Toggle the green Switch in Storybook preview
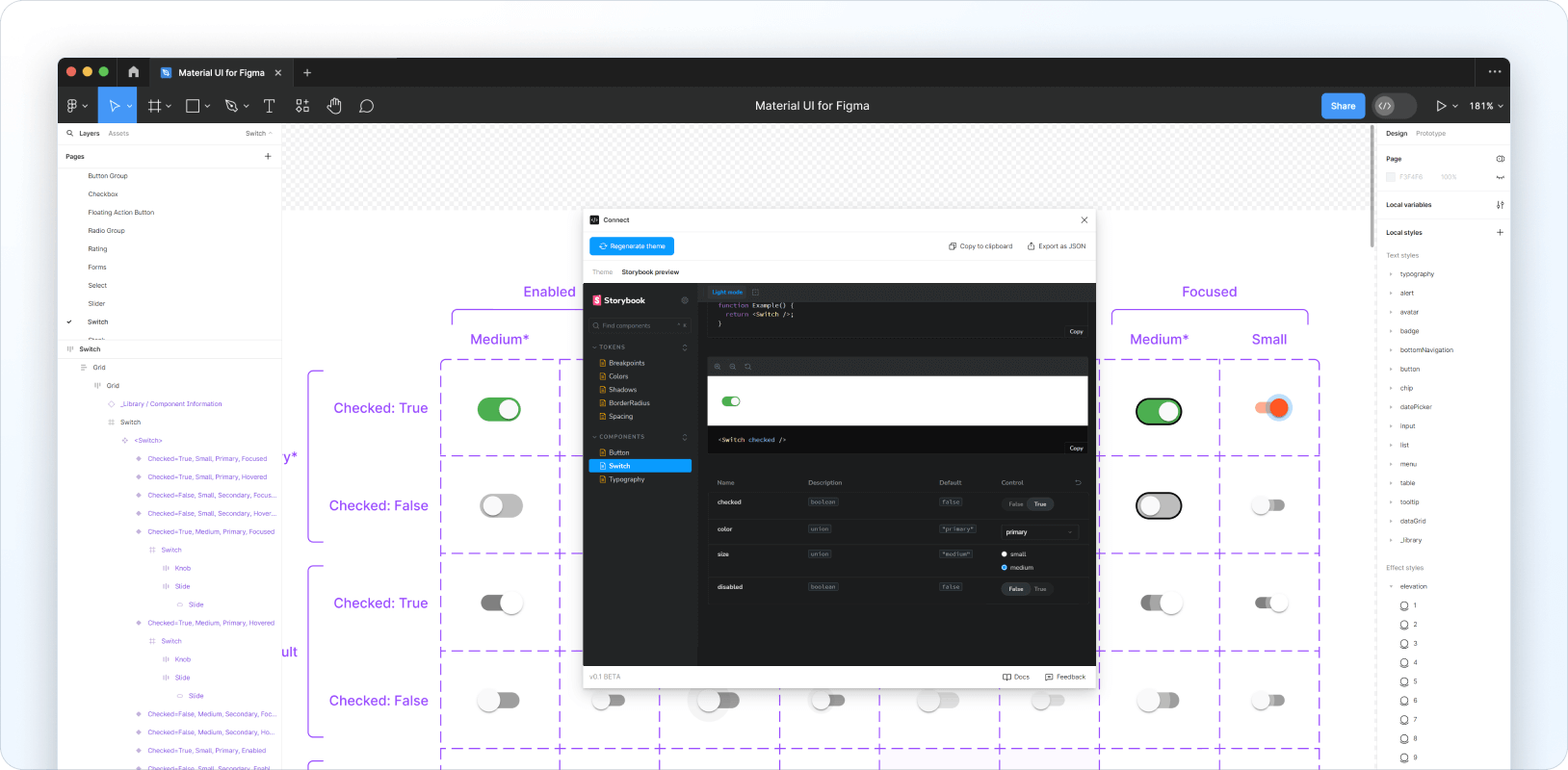The image size is (1568, 770). pos(731,401)
